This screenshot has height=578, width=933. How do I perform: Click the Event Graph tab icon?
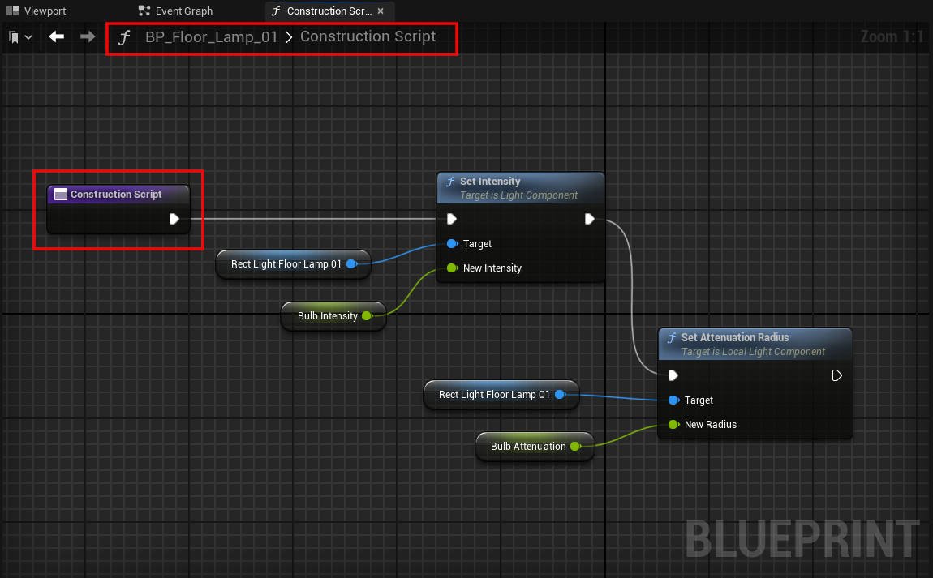(x=144, y=11)
